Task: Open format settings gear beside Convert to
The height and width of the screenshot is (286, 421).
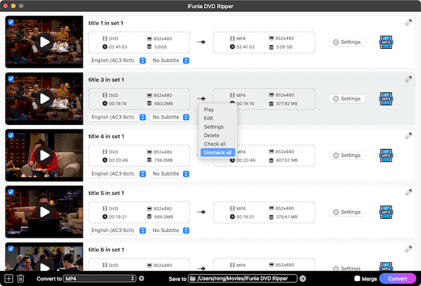Action: 141,278
